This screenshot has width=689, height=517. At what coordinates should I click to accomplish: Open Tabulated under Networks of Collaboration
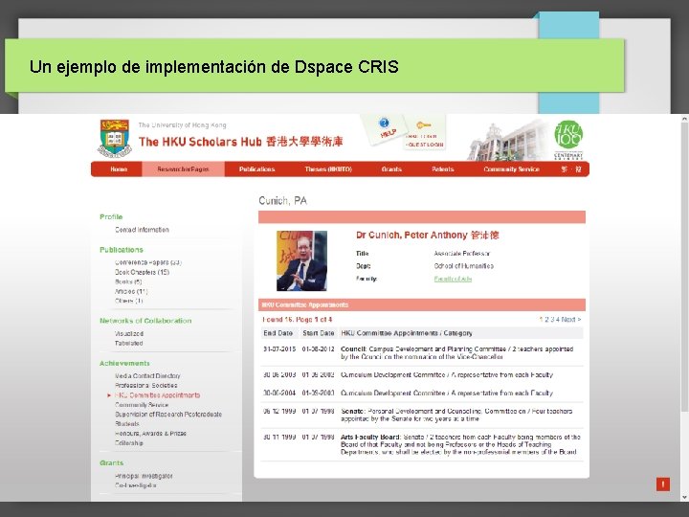click(x=129, y=344)
